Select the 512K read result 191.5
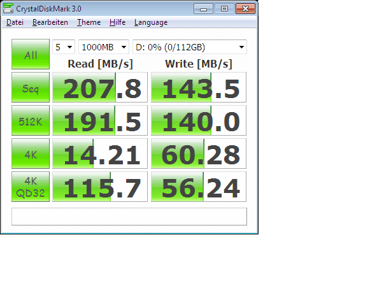The height and width of the screenshot is (293, 391). pos(100,120)
